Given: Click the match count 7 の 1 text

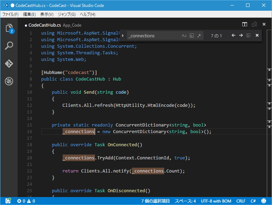Looking at the screenshot, I should (216, 36).
